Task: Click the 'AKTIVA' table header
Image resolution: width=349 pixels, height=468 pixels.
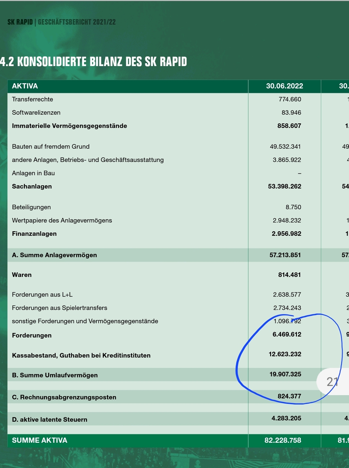Action: 25,86
